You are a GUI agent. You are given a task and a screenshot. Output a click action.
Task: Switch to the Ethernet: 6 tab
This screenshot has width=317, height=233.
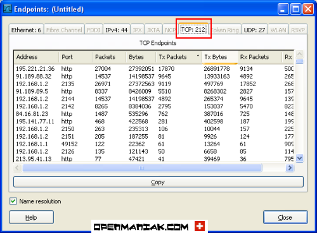click(x=26, y=30)
